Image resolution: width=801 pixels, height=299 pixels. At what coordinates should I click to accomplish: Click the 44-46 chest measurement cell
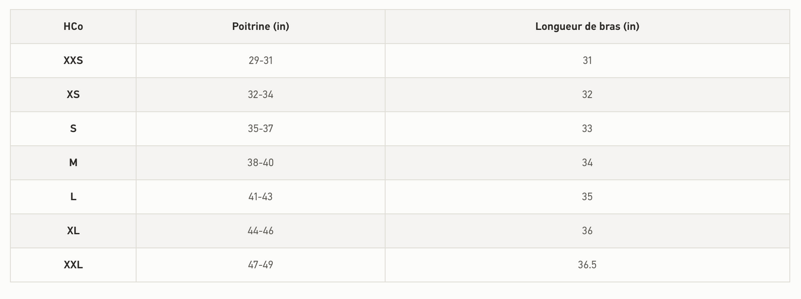(x=261, y=231)
